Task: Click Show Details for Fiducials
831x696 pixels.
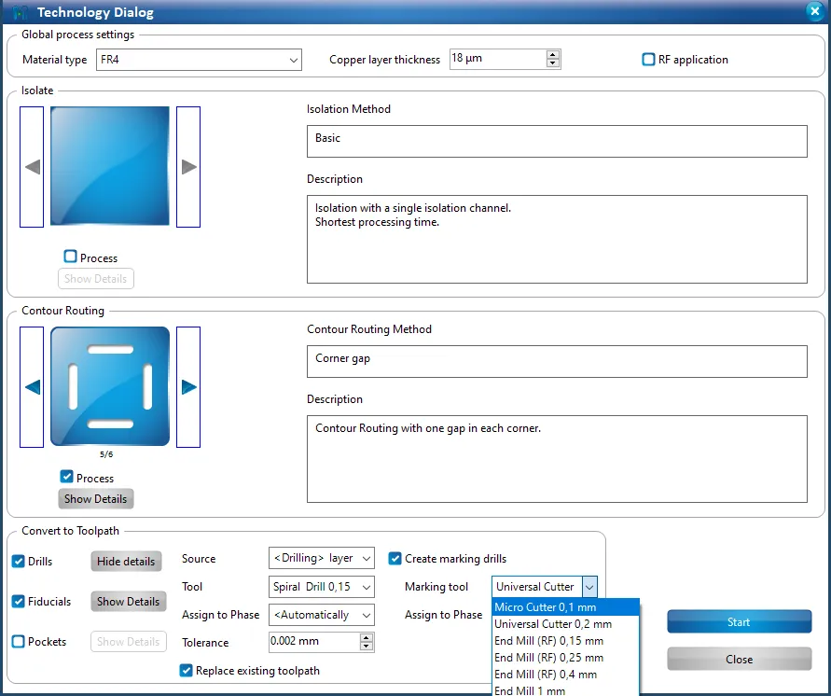Action: pos(129,601)
